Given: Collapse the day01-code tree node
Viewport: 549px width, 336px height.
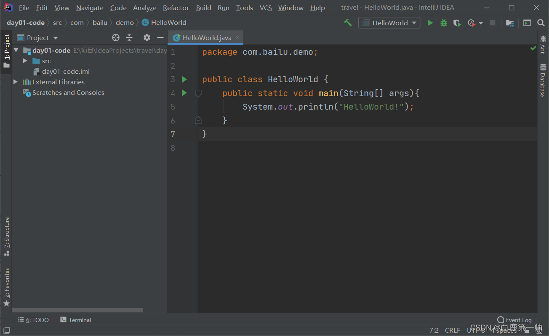Looking at the screenshot, I should coord(16,50).
